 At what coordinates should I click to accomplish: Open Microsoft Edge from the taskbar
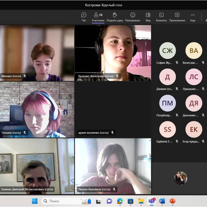120,201
